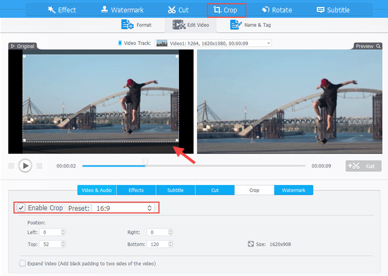
Task: Click the Top position input field
Action: [x=50, y=244]
